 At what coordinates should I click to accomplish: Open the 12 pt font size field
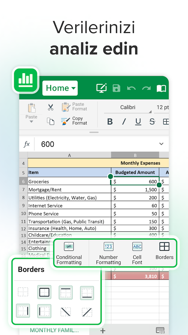coord(162,107)
